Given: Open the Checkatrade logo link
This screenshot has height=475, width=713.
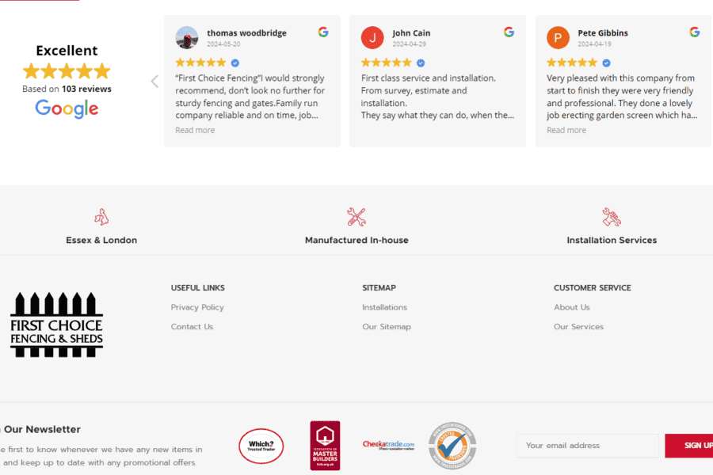Looking at the screenshot, I should point(388,445).
